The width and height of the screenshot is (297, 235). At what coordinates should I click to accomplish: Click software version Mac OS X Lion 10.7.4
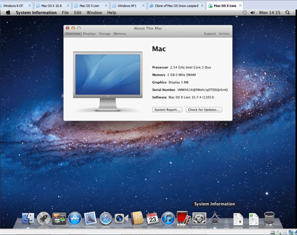click(191, 97)
